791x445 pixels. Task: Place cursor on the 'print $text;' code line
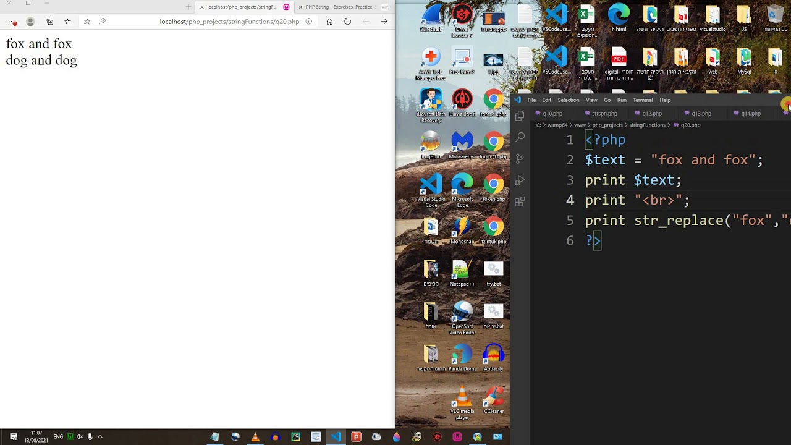coord(633,180)
